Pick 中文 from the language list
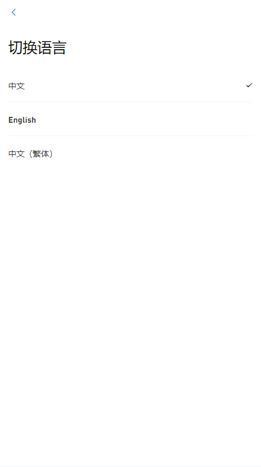 point(130,86)
